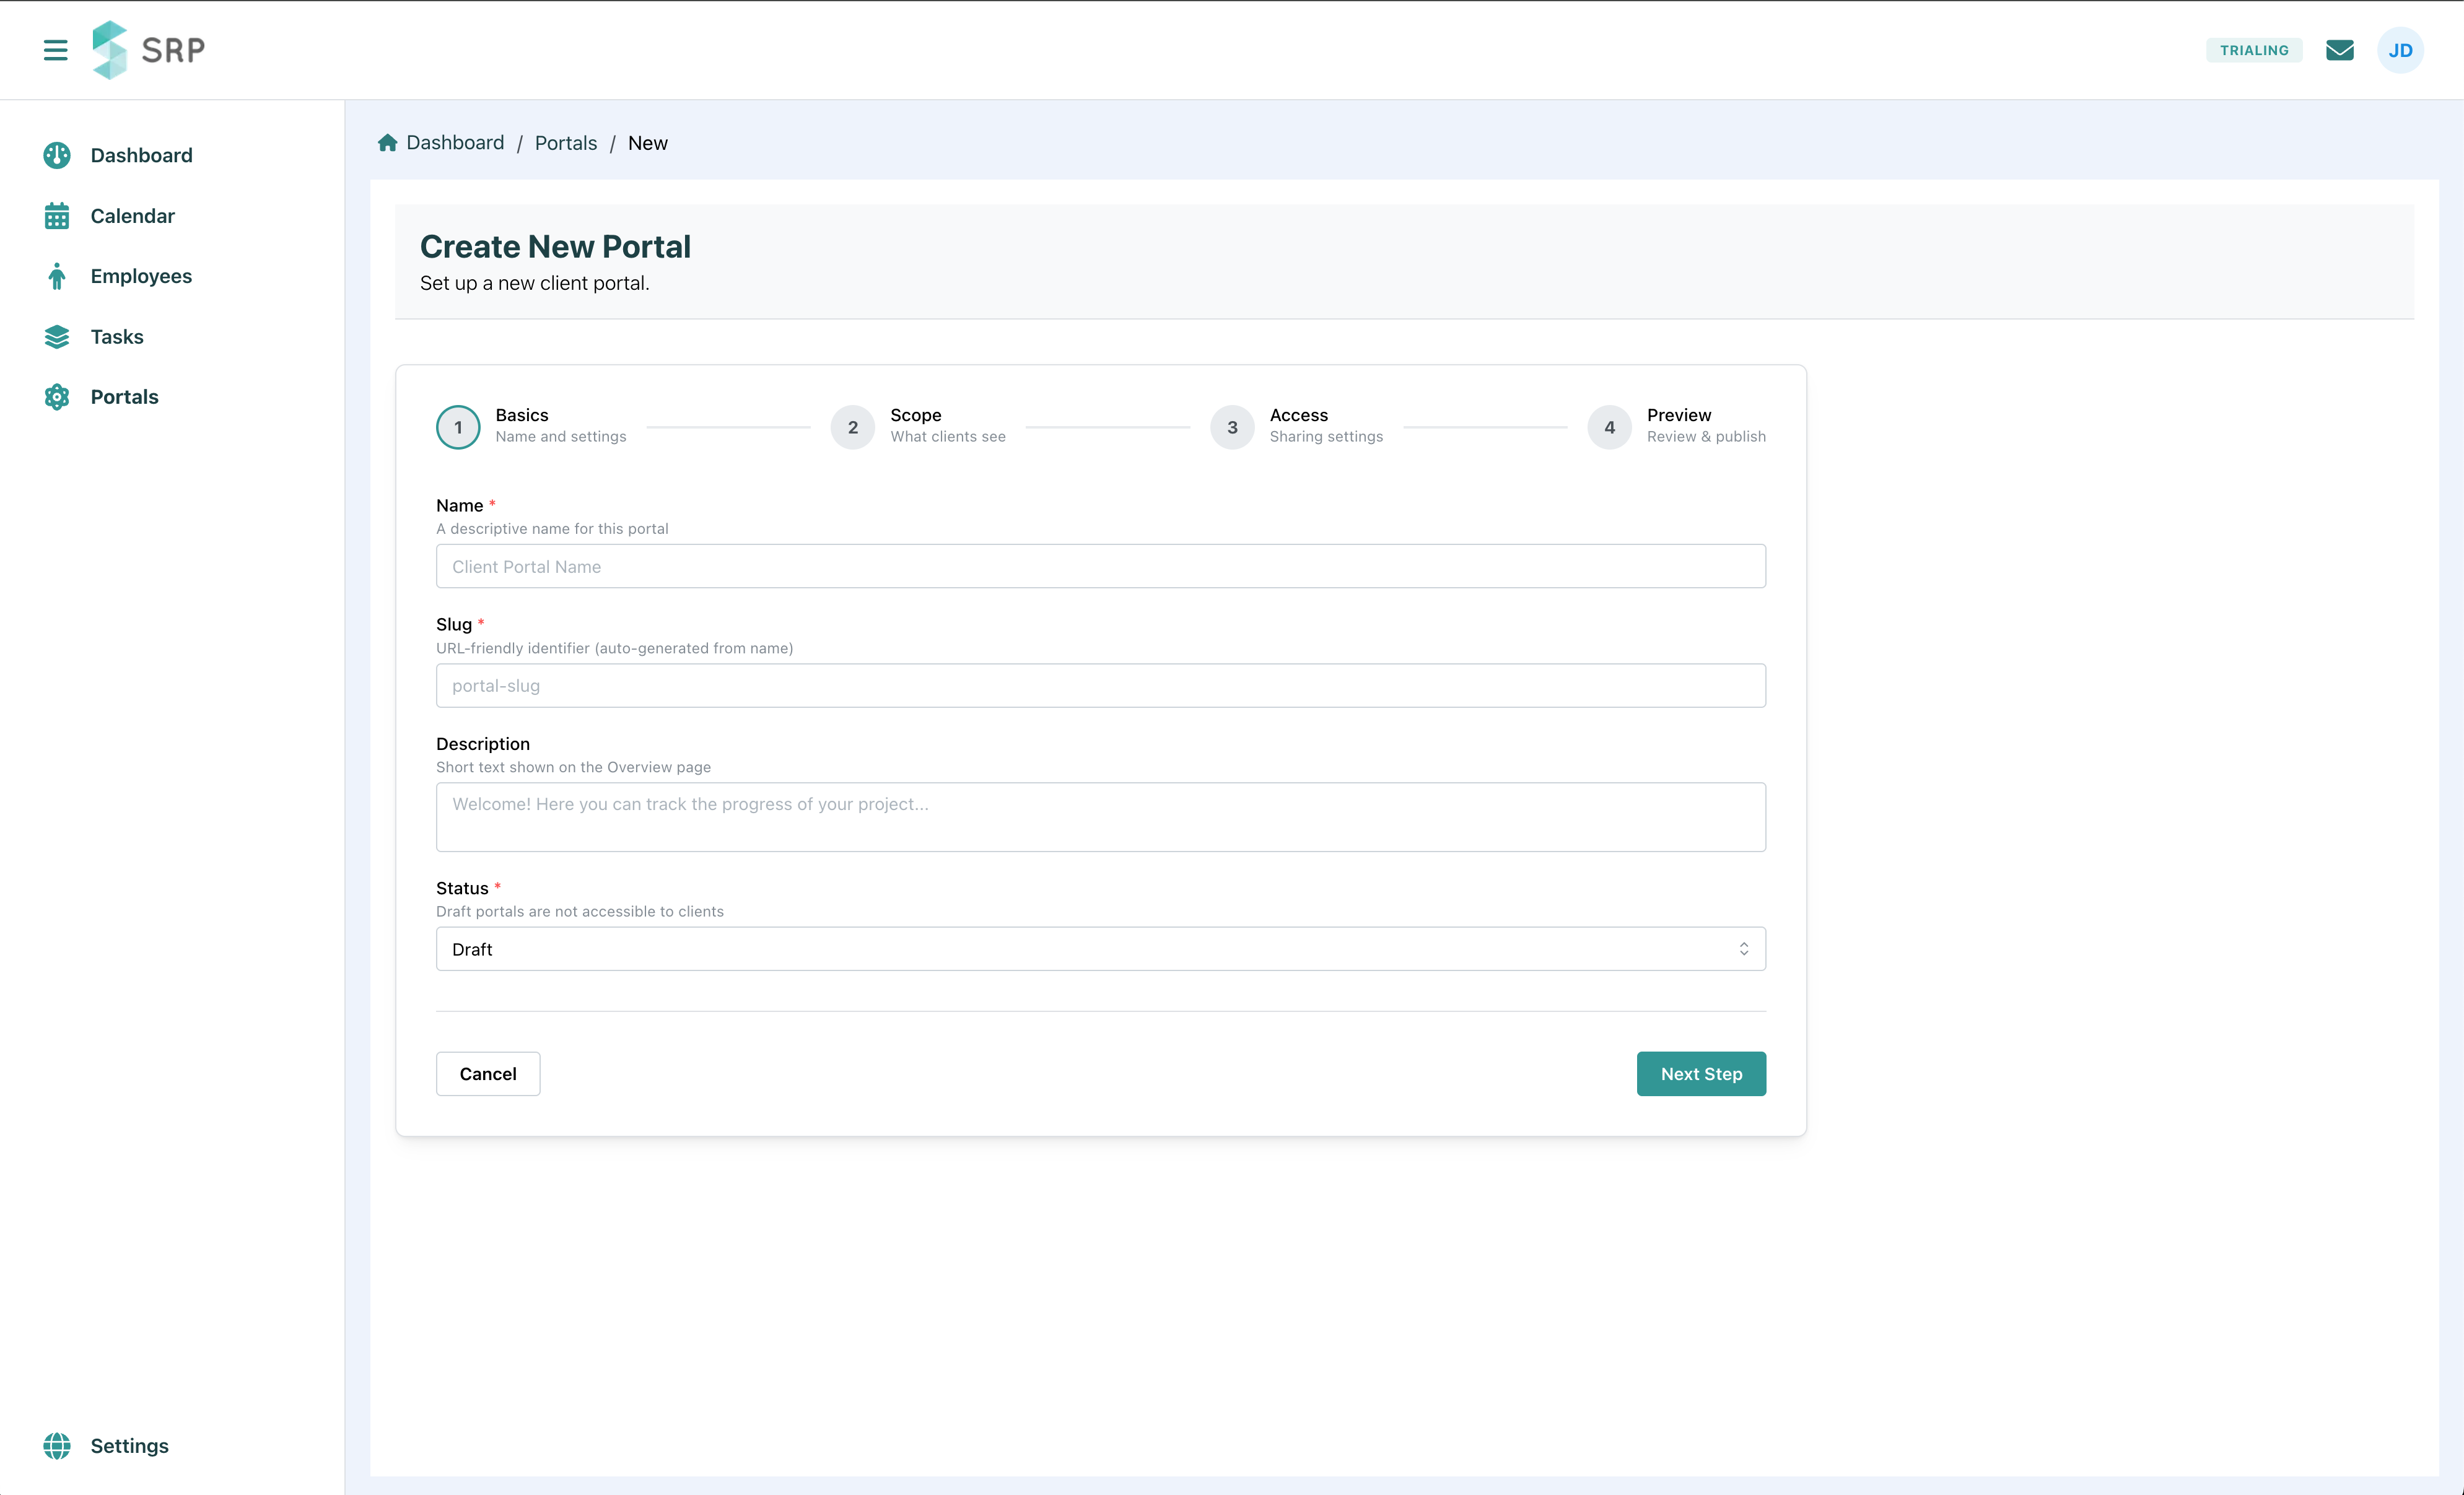Focus the Client Portal Name field

coord(1100,566)
